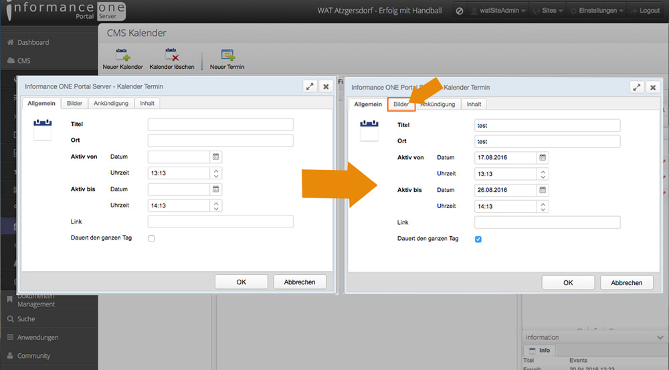Image resolution: width=669 pixels, height=370 pixels.
Task: Open the Dashboard from the sidebar
Action: tap(33, 42)
